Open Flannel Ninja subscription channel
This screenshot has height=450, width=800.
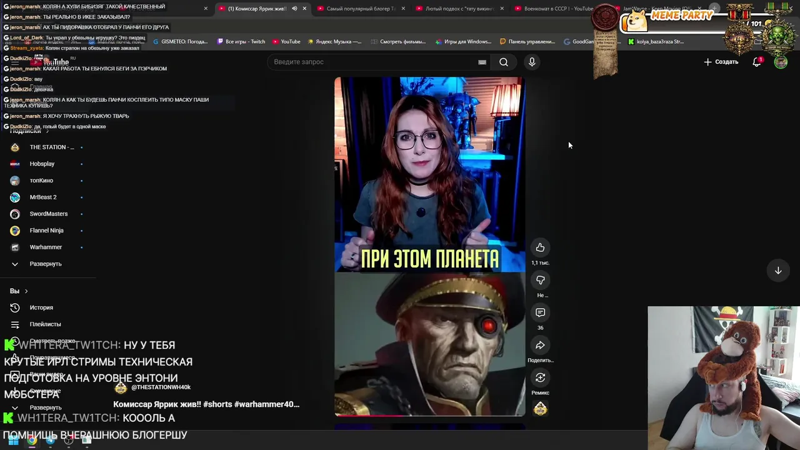point(48,231)
